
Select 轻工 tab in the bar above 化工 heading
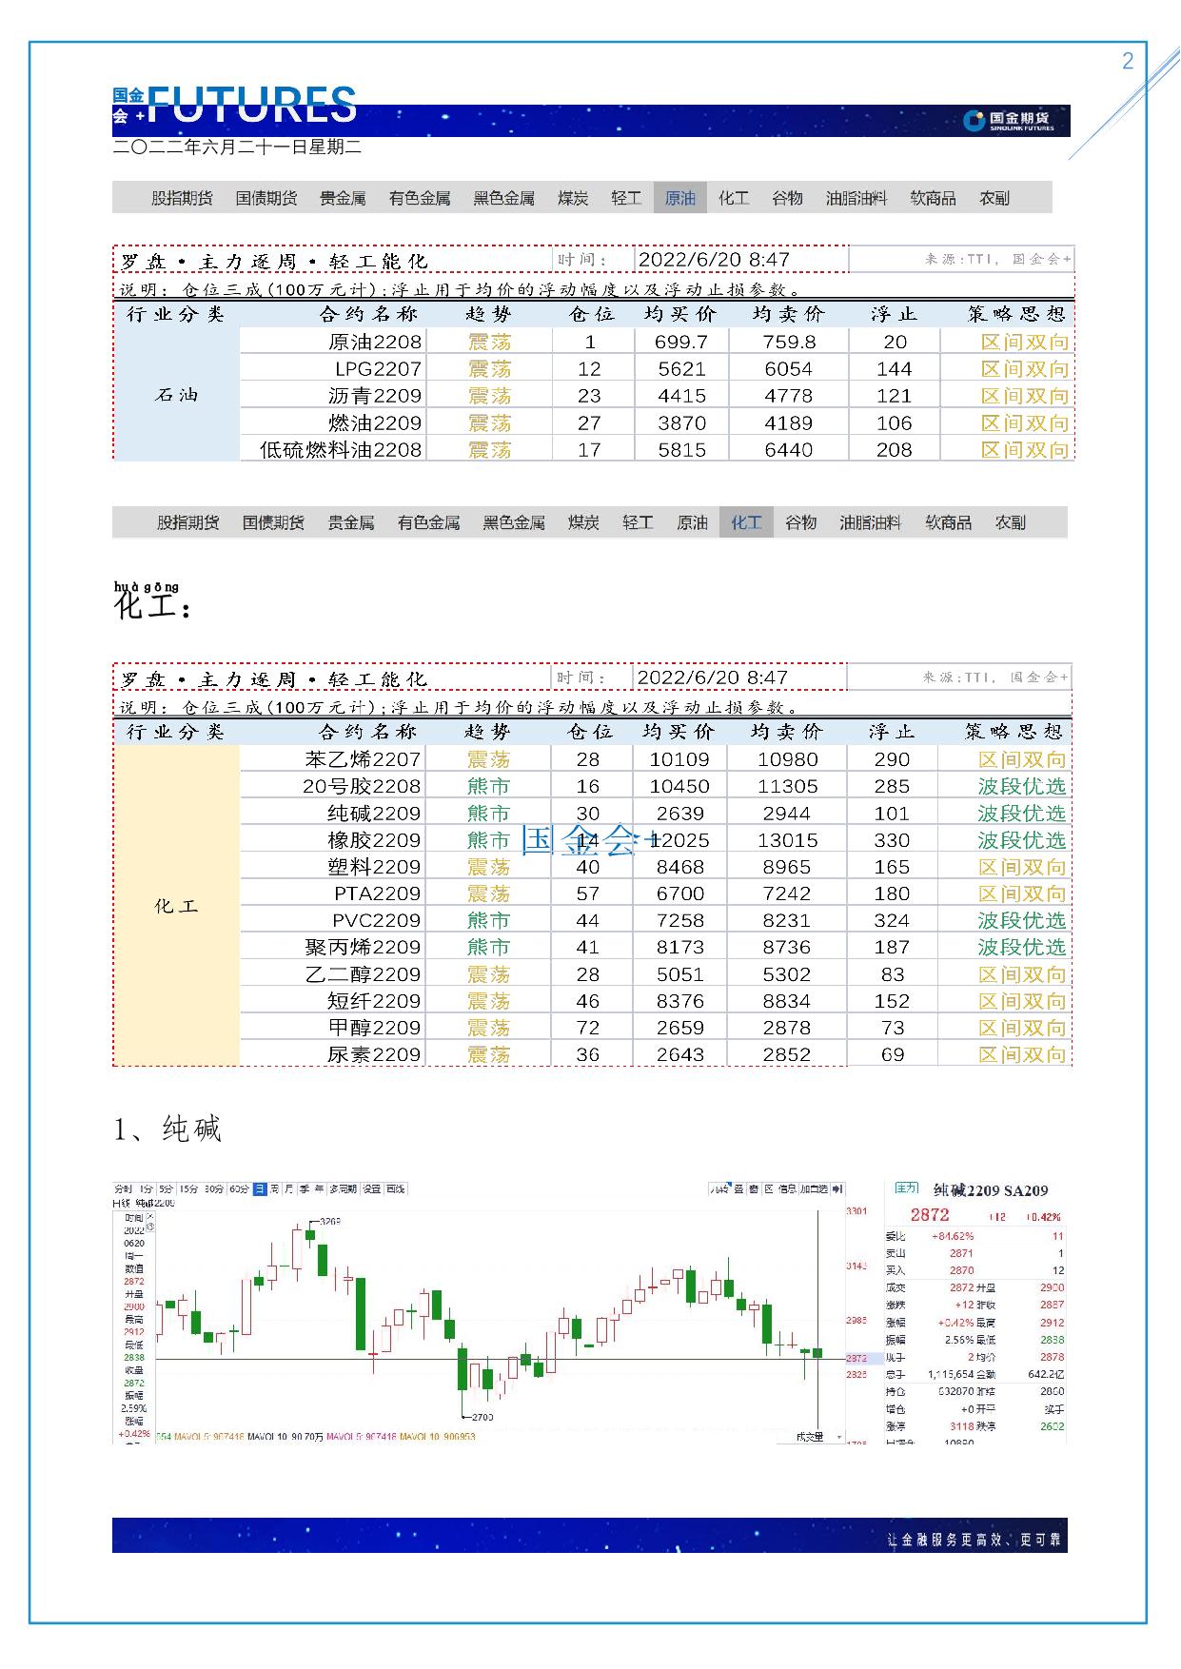tap(638, 522)
